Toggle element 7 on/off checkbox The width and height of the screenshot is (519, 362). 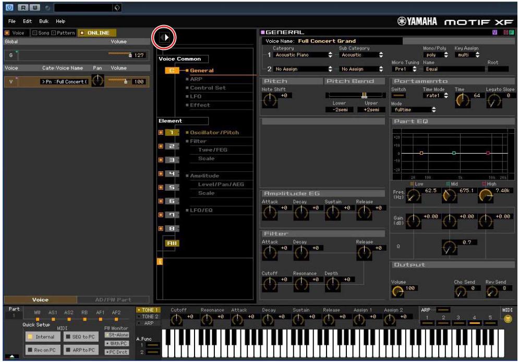(x=161, y=215)
